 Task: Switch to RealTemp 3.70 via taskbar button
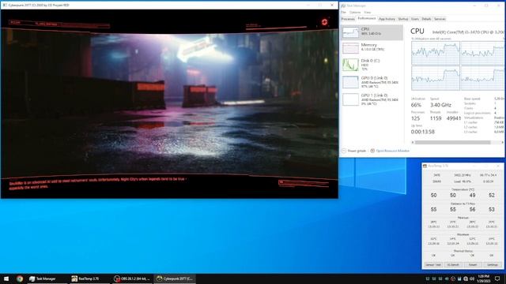tap(89, 278)
